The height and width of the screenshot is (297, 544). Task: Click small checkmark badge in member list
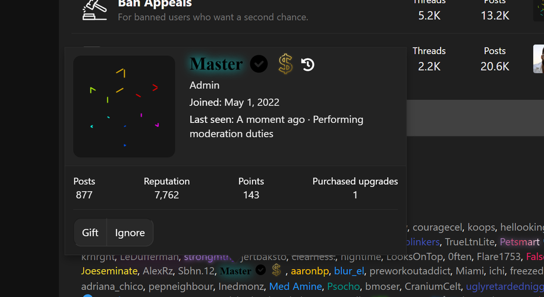(x=260, y=270)
